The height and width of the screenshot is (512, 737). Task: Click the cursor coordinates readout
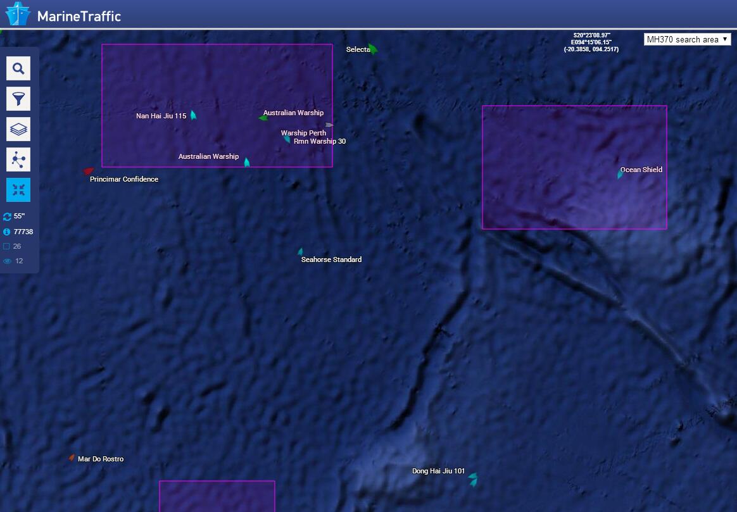click(x=591, y=42)
